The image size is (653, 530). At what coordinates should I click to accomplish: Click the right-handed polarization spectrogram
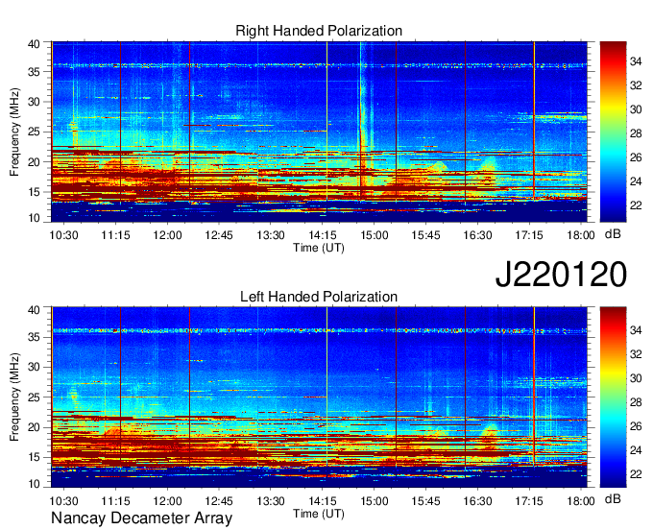pyautogui.click(x=319, y=132)
